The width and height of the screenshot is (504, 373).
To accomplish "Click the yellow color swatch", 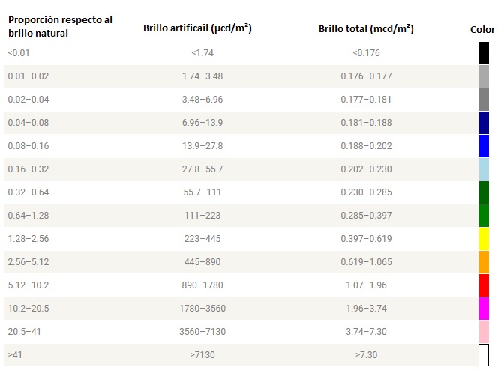I will pyautogui.click(x=484, y=239).
